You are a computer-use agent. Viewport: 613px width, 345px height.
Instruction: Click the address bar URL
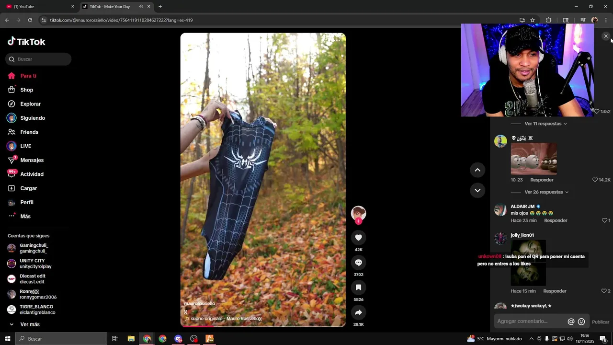point(121,20)
